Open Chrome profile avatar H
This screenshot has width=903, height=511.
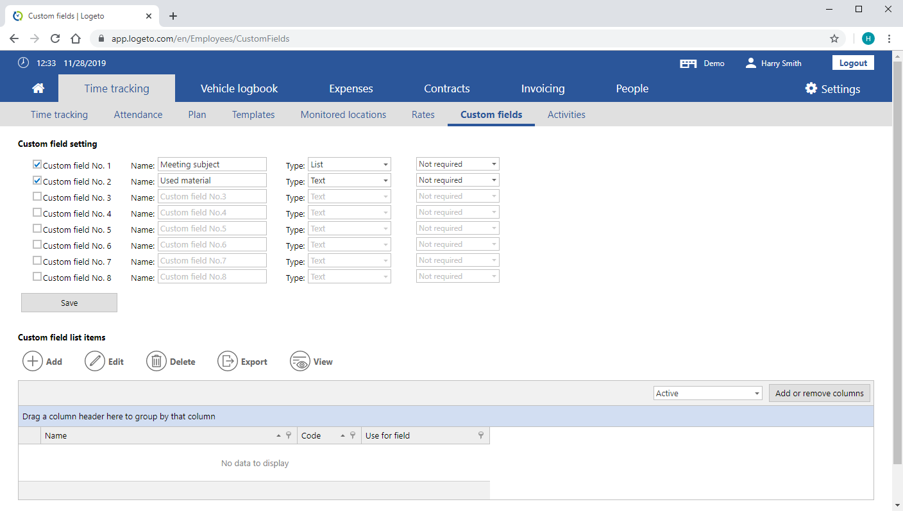point(868,38)
